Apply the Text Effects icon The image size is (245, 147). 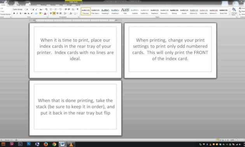click(36, 14)
